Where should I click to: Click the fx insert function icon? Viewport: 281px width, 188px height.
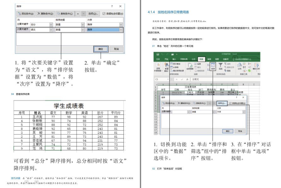[x=187, y=79]
